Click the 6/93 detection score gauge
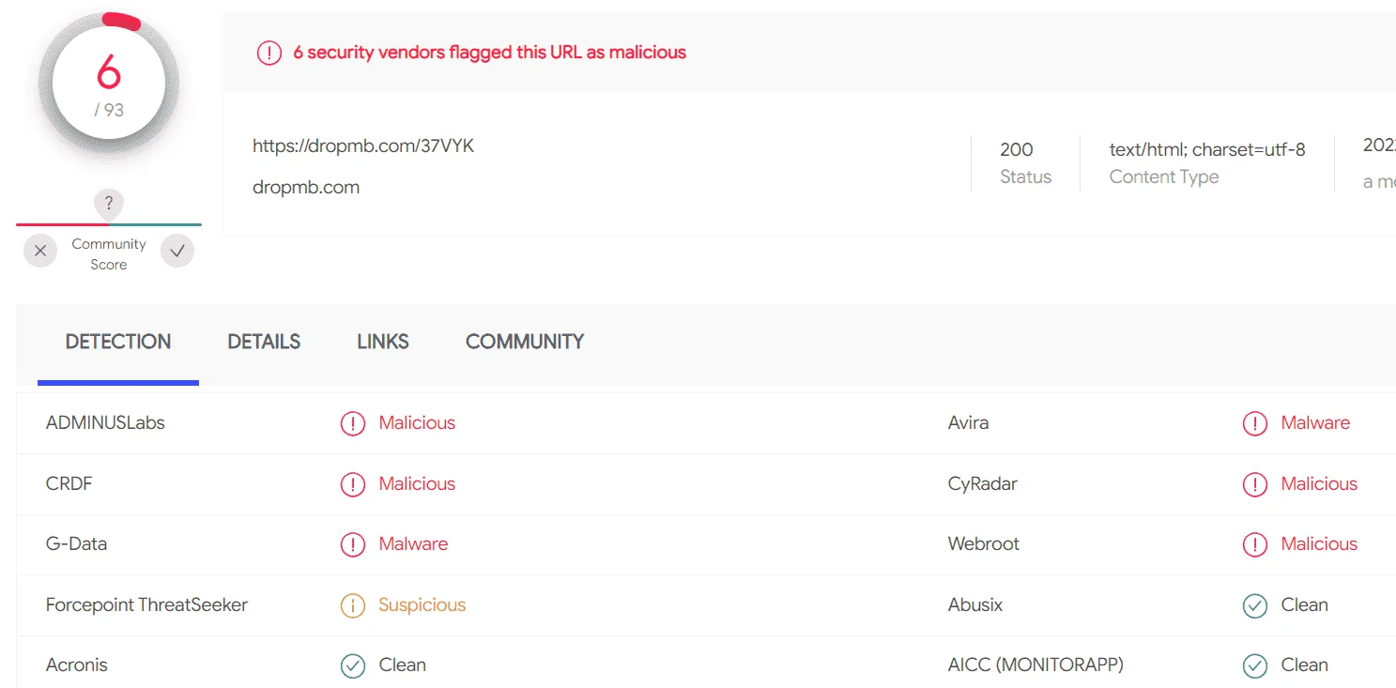Viewport: 1396px width, 688px height. coord(109,84)
